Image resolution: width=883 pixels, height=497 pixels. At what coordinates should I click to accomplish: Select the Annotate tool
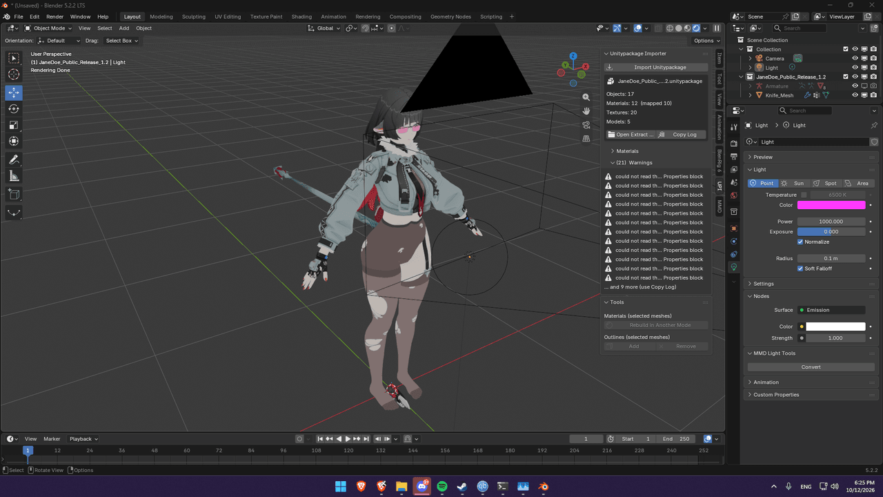(x=14, y=159)
